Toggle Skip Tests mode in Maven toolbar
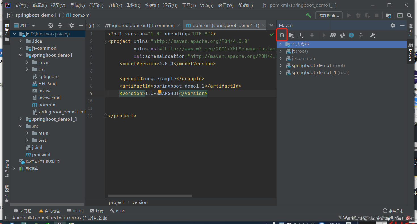 351,35
